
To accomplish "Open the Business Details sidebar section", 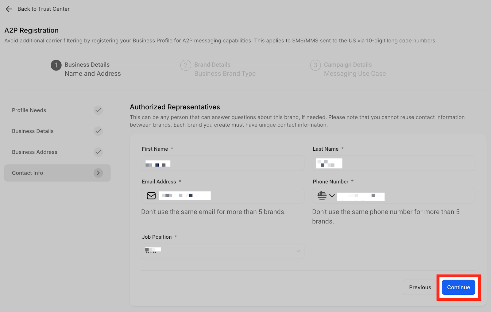I will [57, 131].
